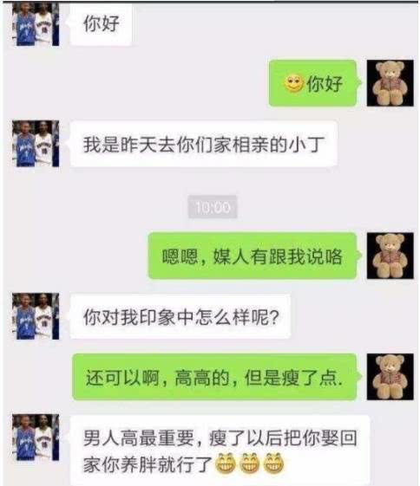Select the green 还可以啊,高高的 bubble
Screen dimensions: 420x486
215,377
